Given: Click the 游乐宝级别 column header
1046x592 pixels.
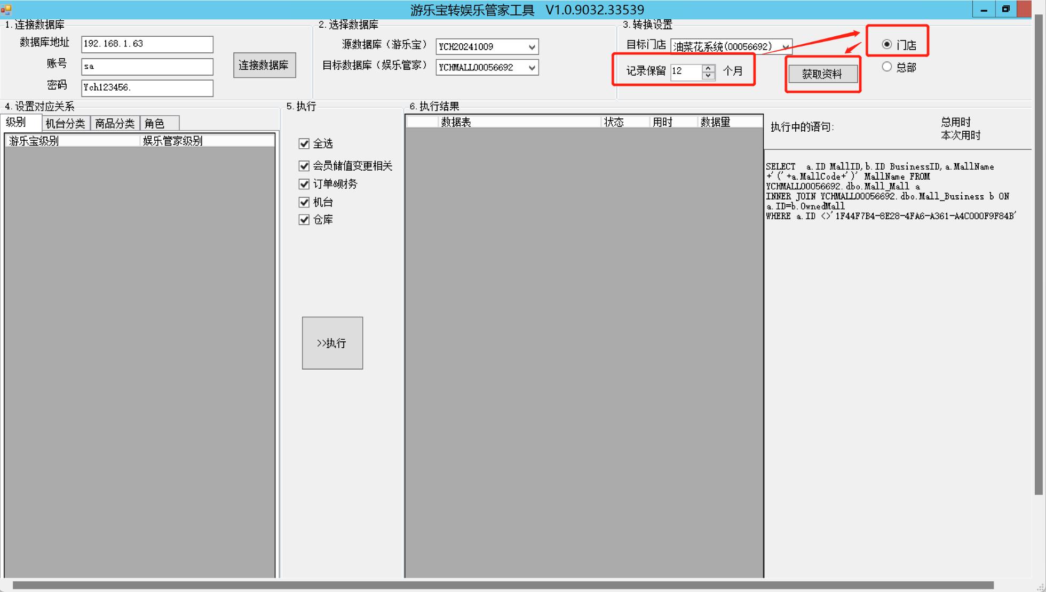Looking at the screenshot, I should tap(73, 141).
